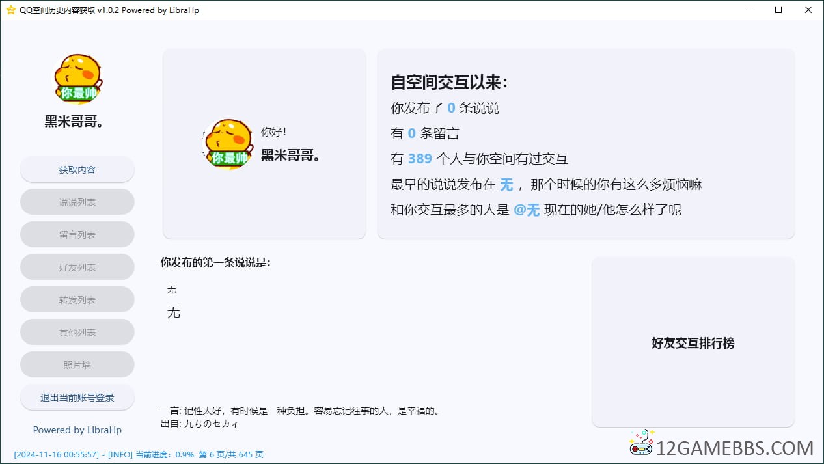Select 好友列表 sidebar button
This screenshot has width=824, height=464.
[x=77, y=267]
